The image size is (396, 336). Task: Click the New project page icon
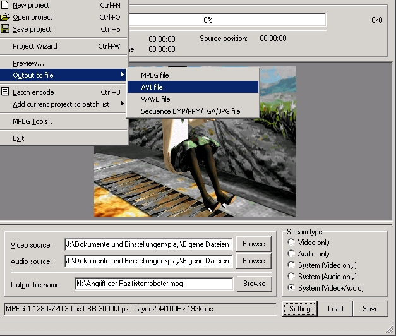(x=5, y=5)
